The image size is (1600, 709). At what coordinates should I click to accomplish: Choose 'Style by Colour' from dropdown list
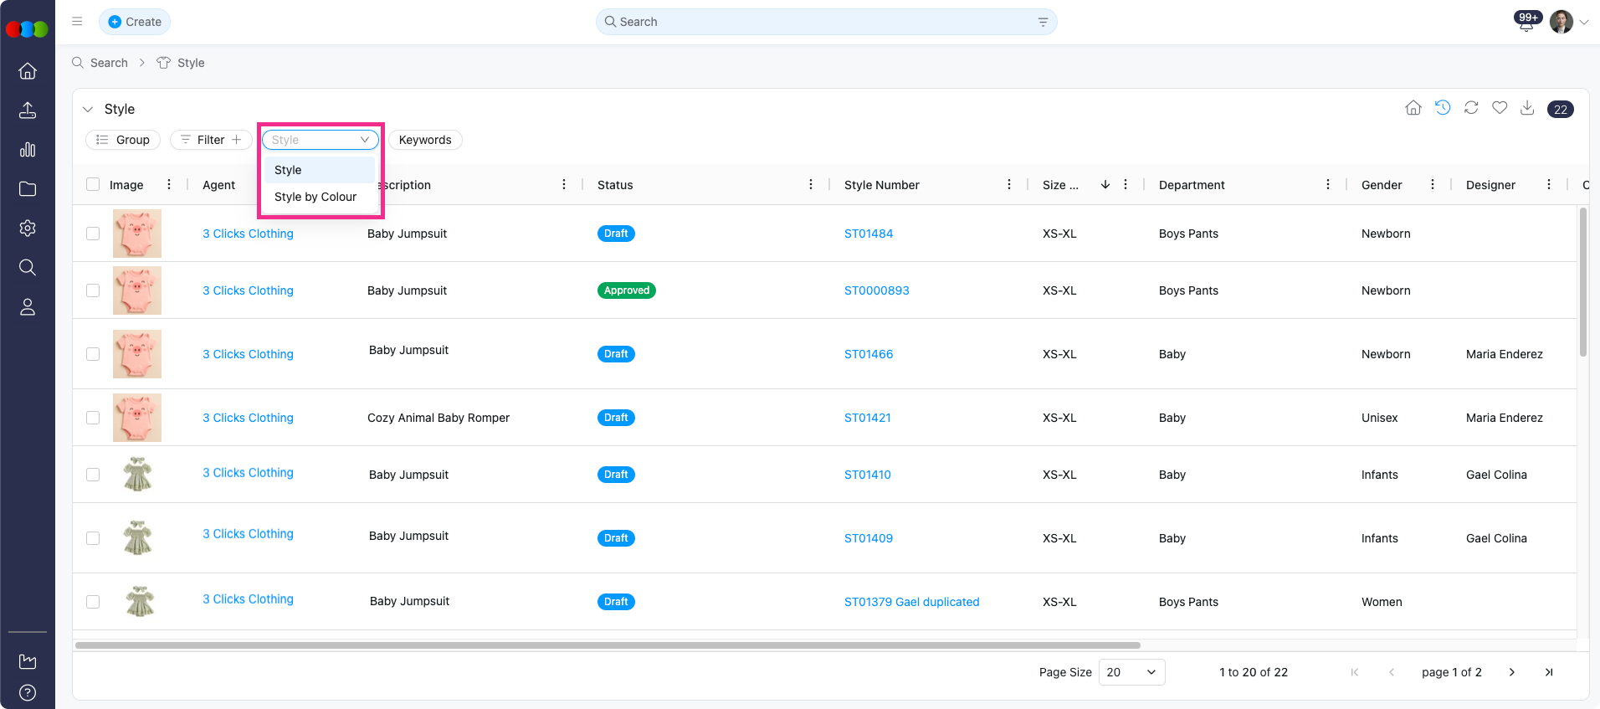[x=315, y=197]
